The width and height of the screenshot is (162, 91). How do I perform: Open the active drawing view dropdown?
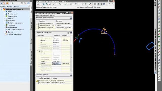pos(29,6)
